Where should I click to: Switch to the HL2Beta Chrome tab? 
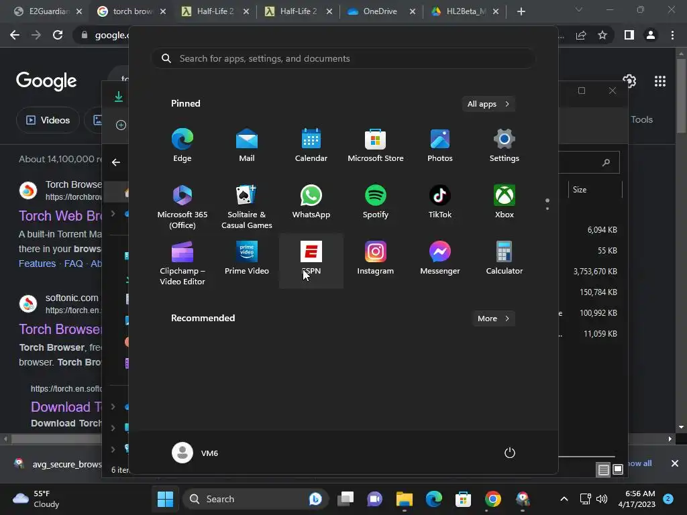(x=465, y=11)
